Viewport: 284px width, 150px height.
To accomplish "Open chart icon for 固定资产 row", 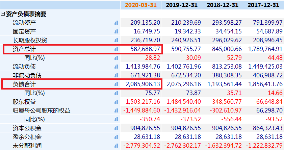I will click(116, 31).
